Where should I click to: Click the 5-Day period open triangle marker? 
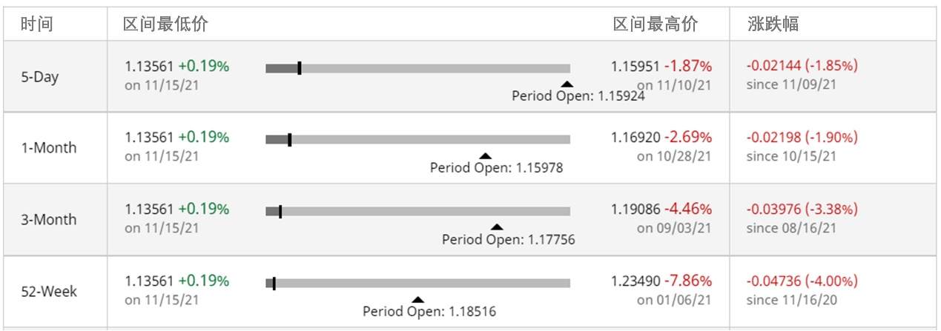coord(567,84)
